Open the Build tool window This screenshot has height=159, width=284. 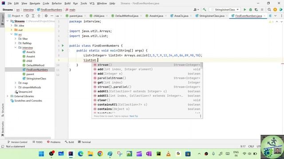69,142
